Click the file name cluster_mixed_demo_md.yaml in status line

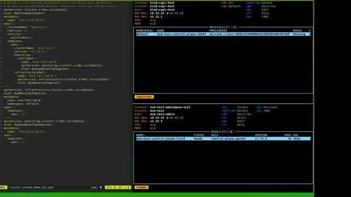pos(32,187)
